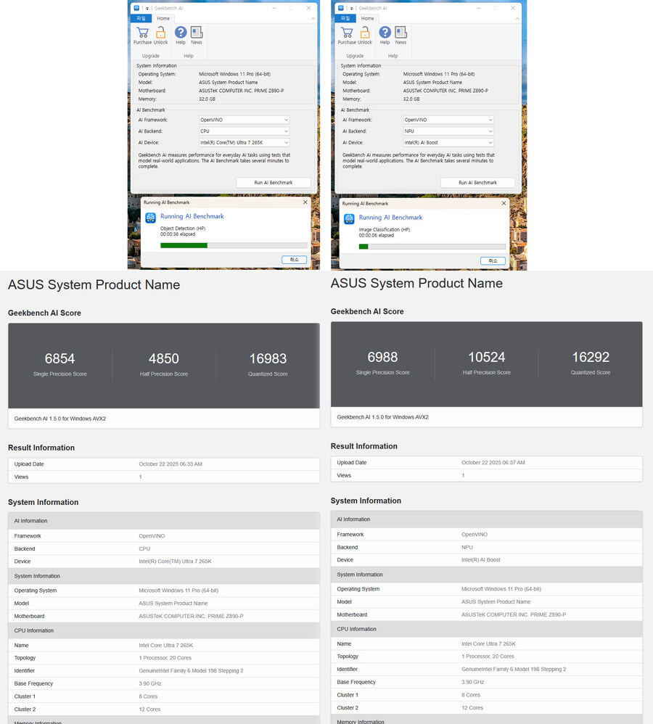
Task: Select the Home tab in the NPU-backend window
Action: pos(368,18)
